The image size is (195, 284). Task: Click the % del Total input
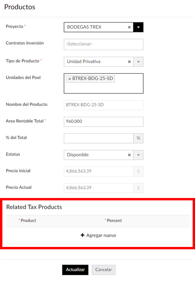point(99,138)
